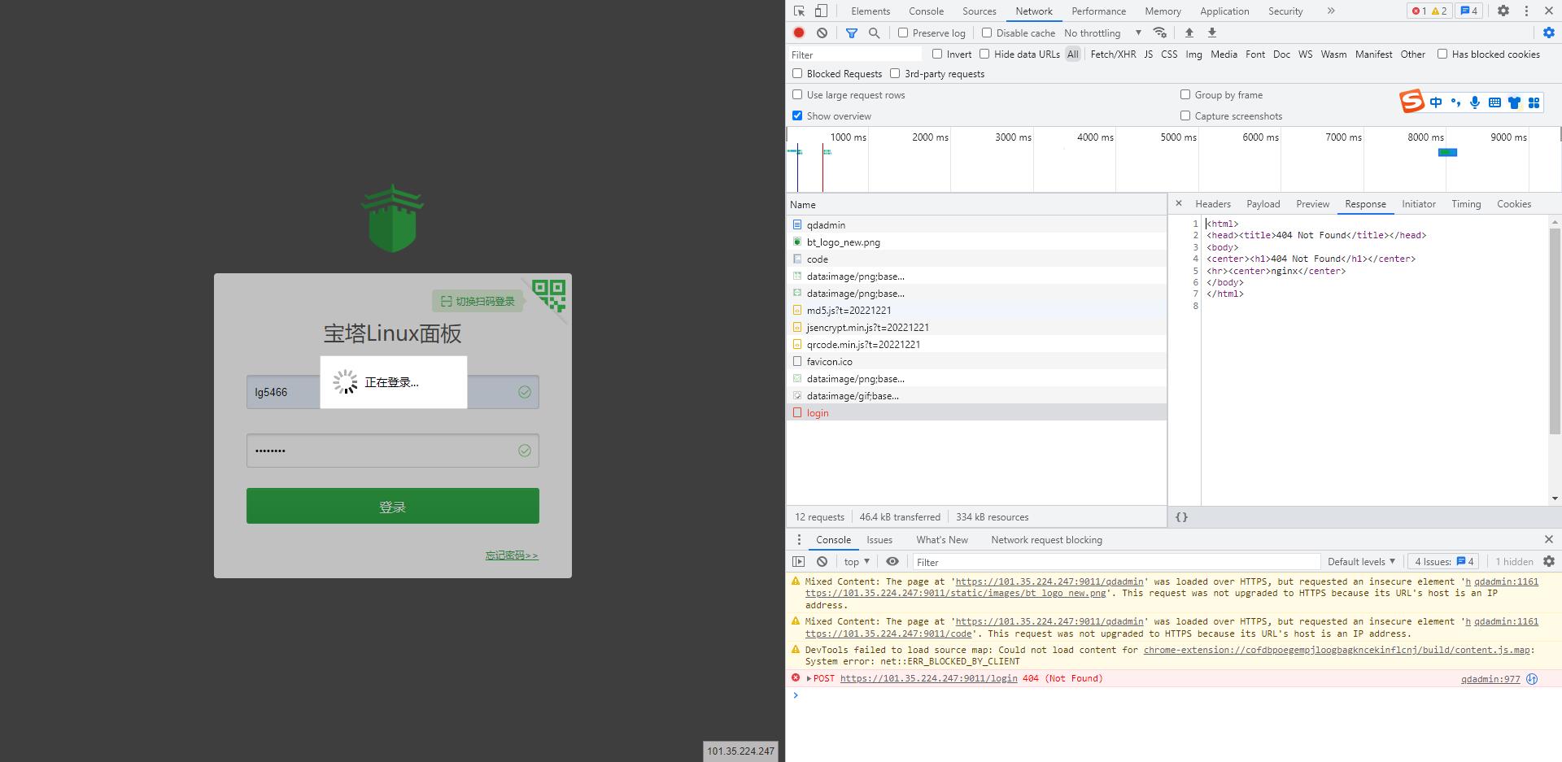The image size is (1562, 762).
Task: Click the blue request bar in timeline overview
Action: tap(1447, 152)
